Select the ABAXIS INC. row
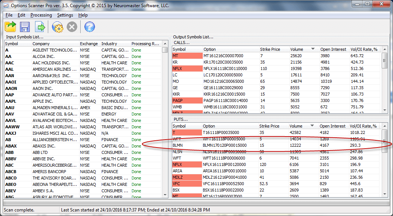 click(x=83, y=146)
